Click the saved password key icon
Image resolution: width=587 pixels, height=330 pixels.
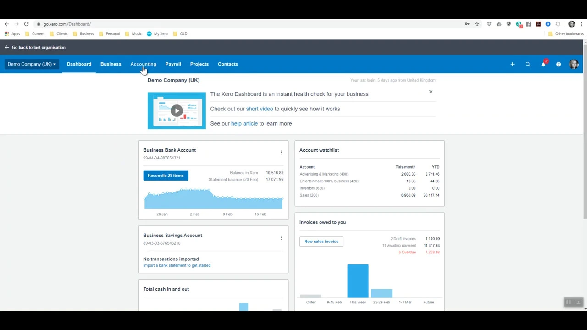pos(467,24)
